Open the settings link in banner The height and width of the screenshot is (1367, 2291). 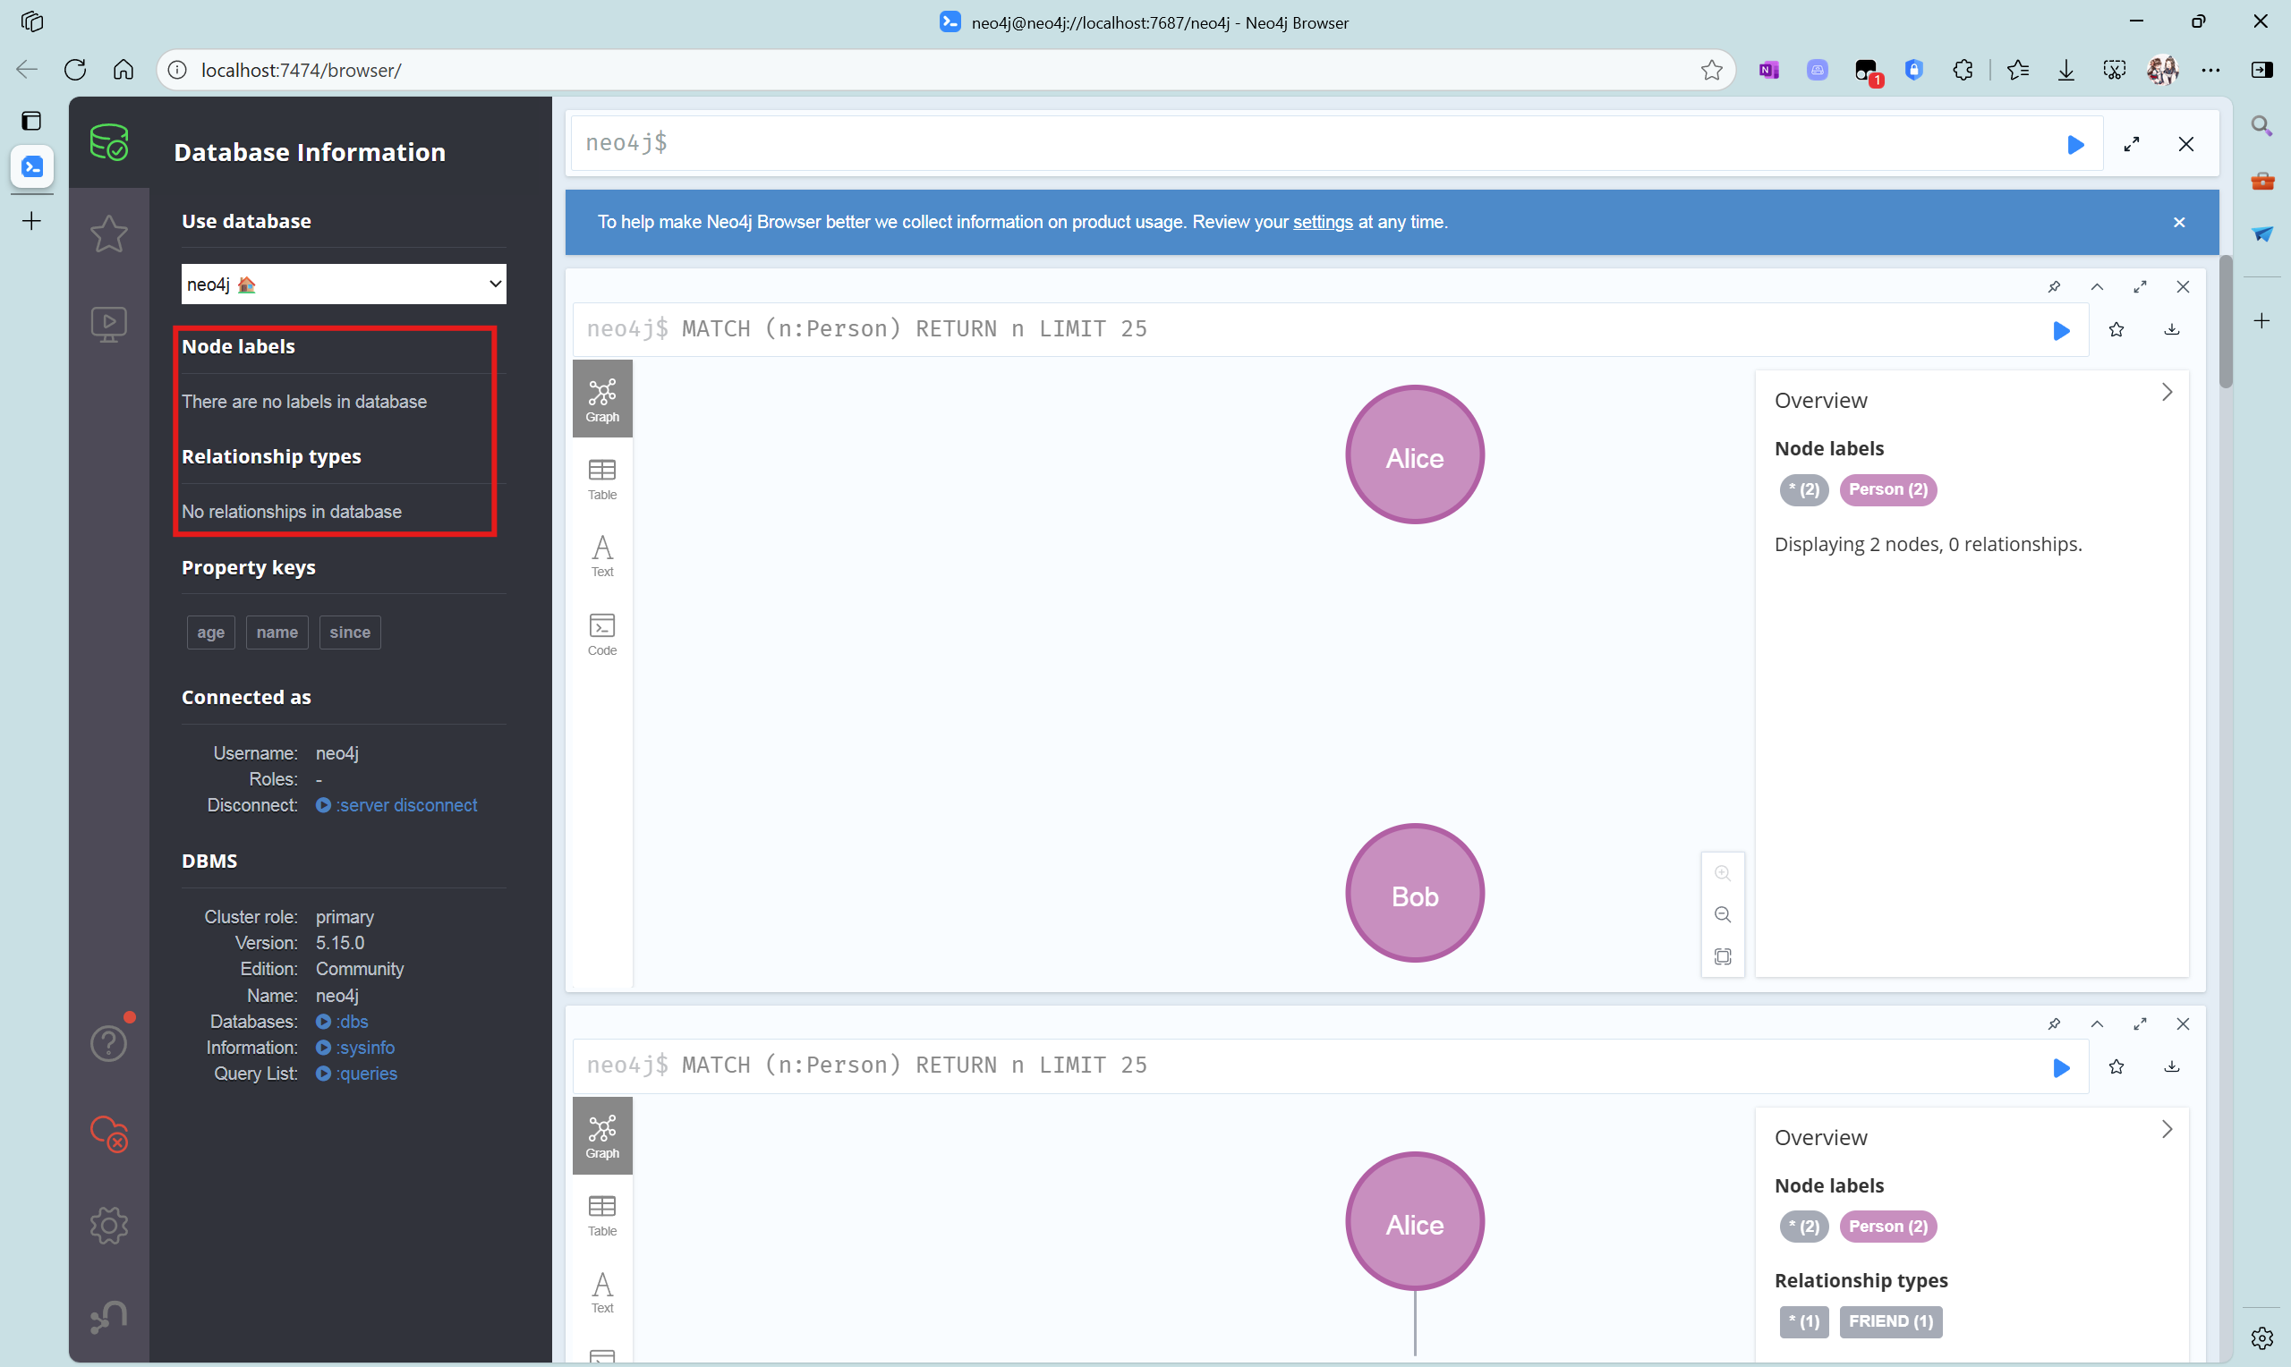tap(1322, 222)
